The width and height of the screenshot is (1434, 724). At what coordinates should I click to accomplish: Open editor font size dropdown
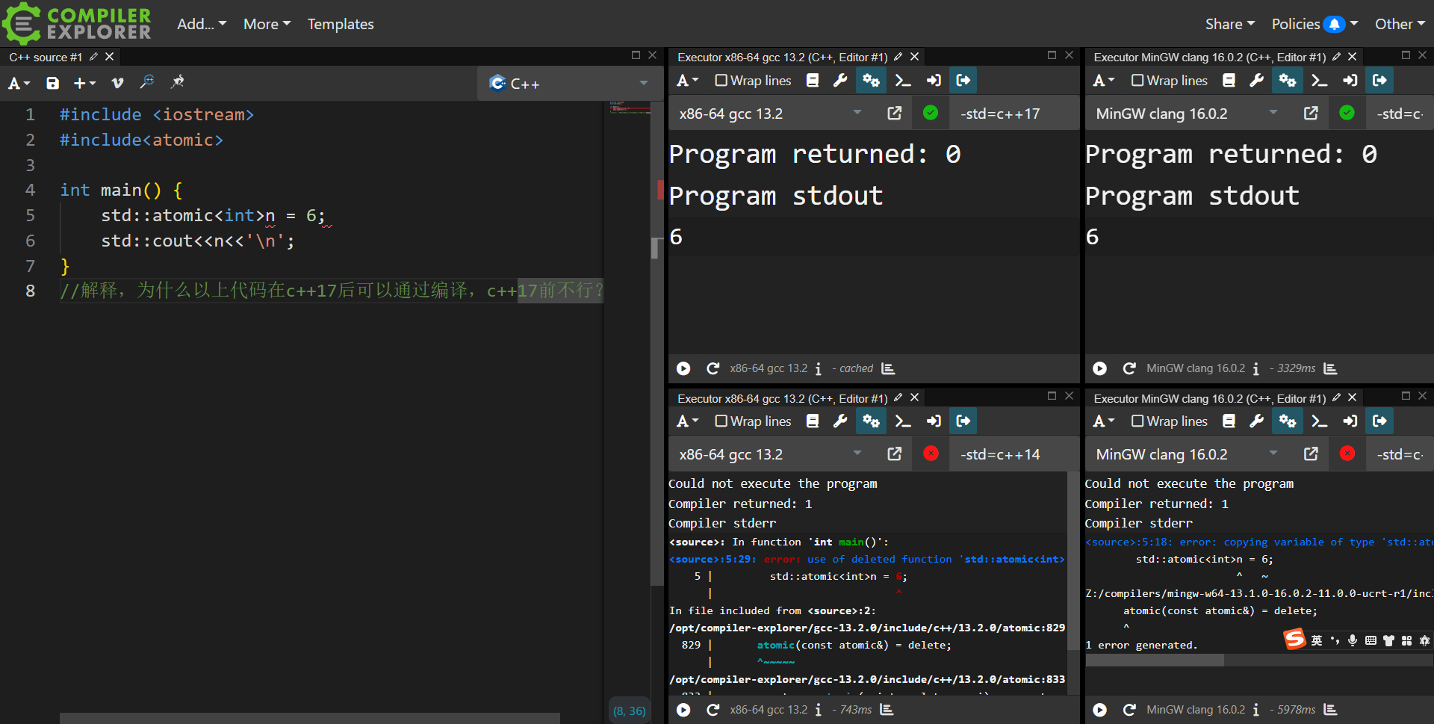(19, 83)
